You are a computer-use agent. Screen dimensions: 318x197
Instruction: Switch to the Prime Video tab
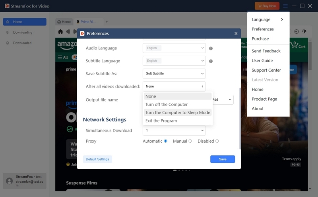pos(88,22)
